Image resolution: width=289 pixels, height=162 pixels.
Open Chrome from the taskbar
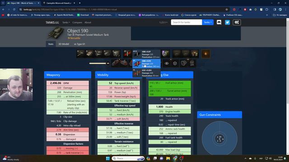[x=175, y=158]
